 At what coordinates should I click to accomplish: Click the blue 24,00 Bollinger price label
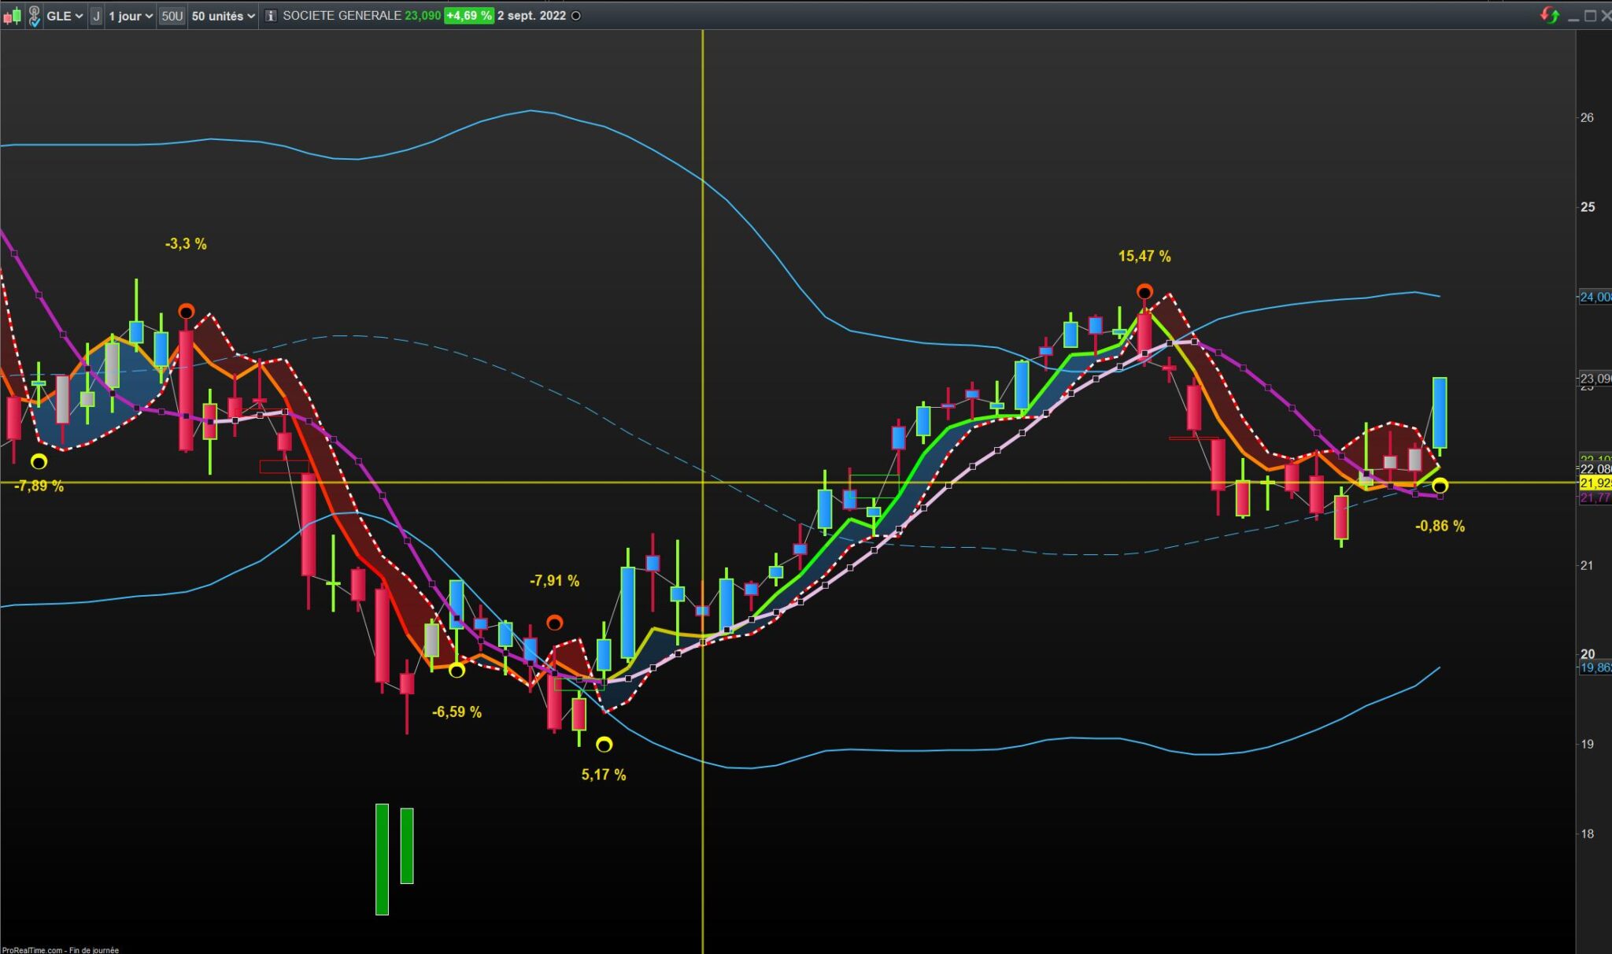pyautogui.click(x=1595, y=297)
